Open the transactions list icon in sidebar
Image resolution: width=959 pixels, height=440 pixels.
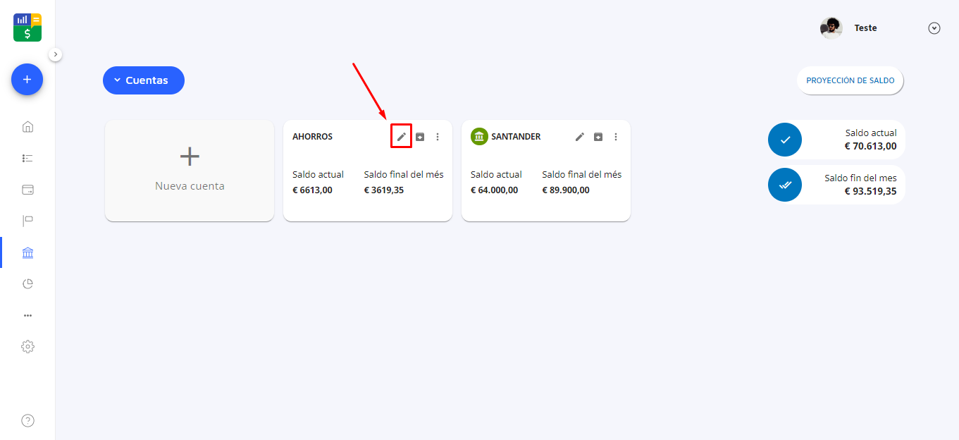27,159
